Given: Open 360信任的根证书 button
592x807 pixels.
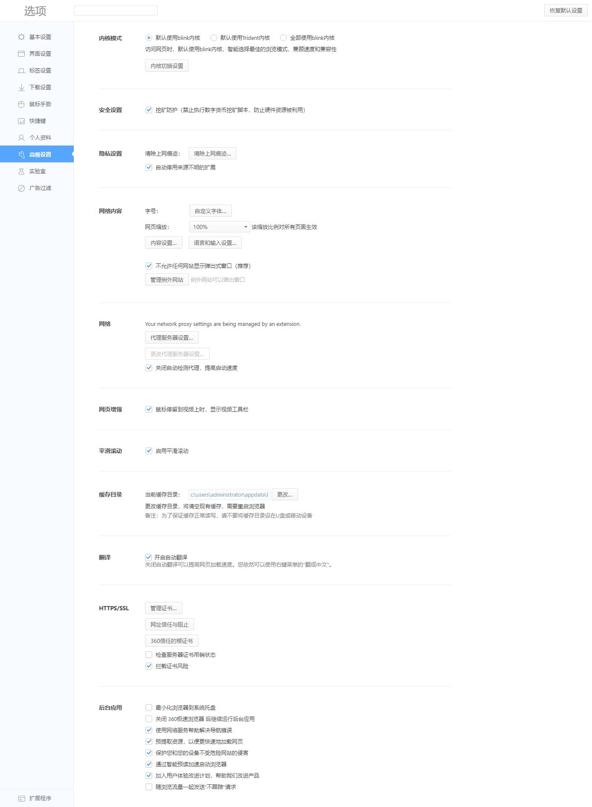Looking at the screenshot, I should (171, 641).
